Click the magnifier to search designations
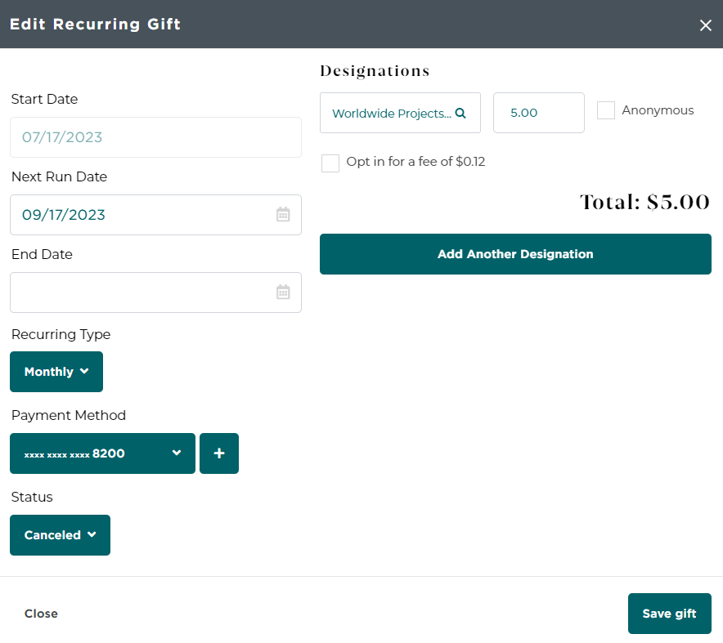The height and width of the screenshot is (643, 723). (x=460, y=114)
